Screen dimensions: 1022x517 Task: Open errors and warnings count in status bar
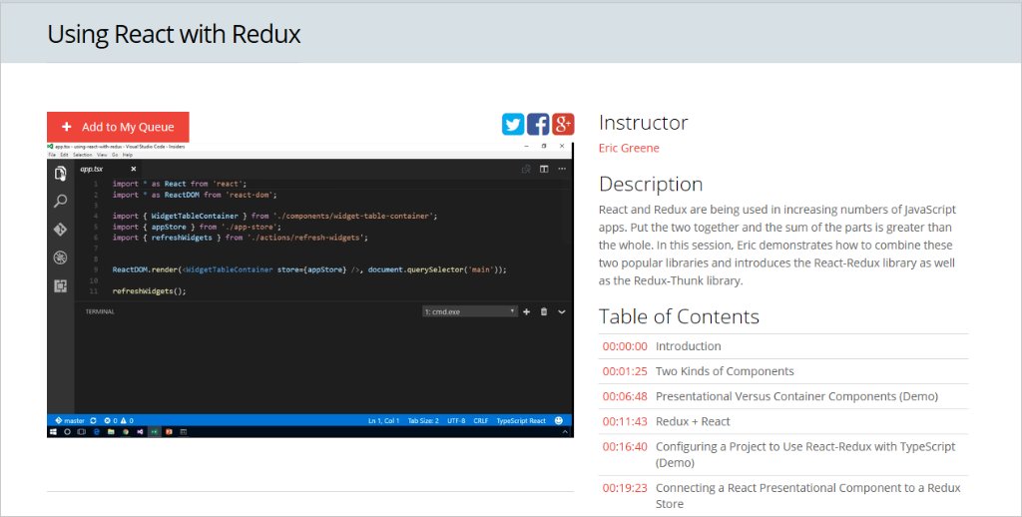119,420
